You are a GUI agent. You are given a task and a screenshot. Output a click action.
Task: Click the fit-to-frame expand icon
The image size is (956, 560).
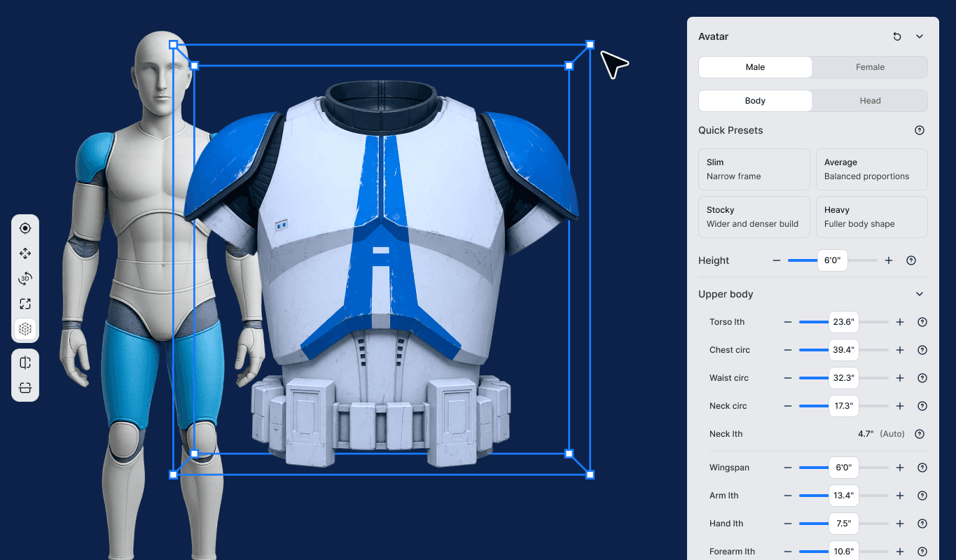tap(25, 304)
